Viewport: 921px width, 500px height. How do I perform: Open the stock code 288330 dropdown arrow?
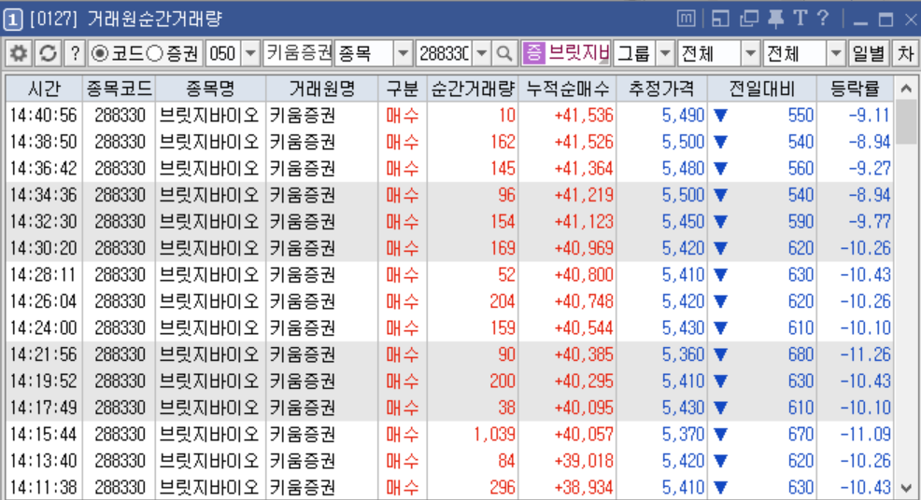[482, 54]
